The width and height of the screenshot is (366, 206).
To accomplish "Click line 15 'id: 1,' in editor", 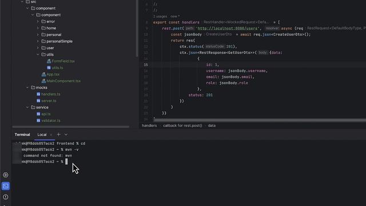I will [212, 65].
